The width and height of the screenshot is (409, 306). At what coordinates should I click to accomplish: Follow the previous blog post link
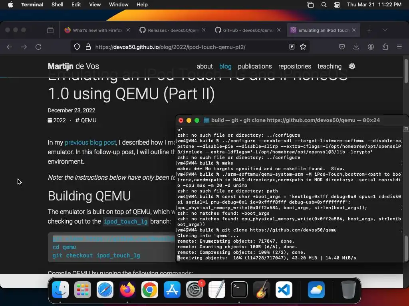pos(90,142)
